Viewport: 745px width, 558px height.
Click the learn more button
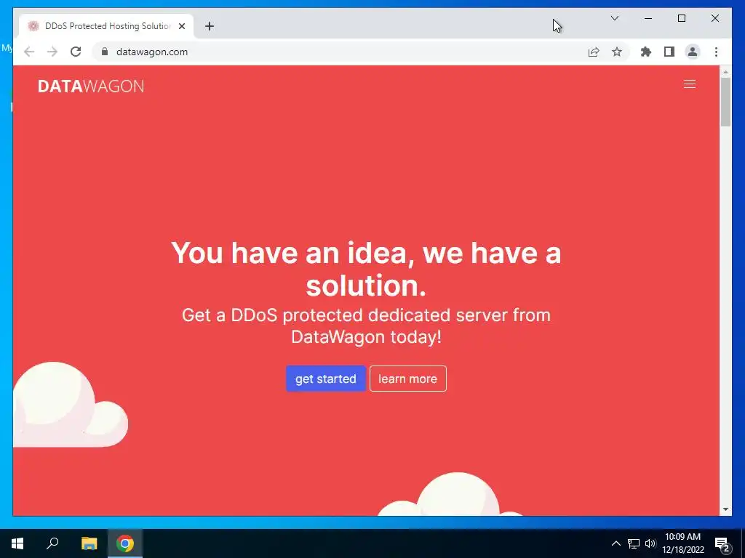coord(407,379)
